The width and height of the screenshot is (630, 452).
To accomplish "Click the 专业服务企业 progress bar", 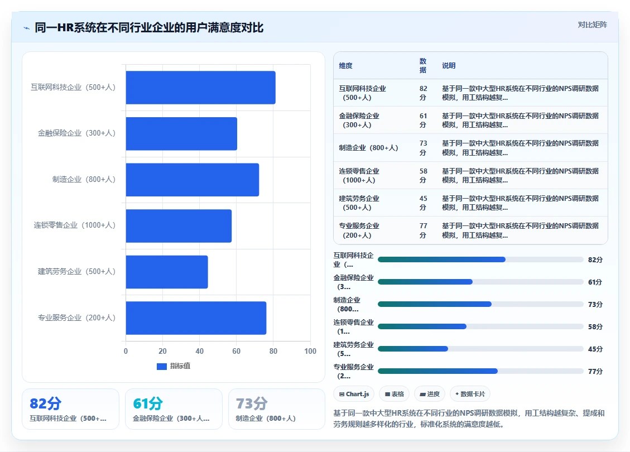I will pyautogui.click(x=480, y=371).
